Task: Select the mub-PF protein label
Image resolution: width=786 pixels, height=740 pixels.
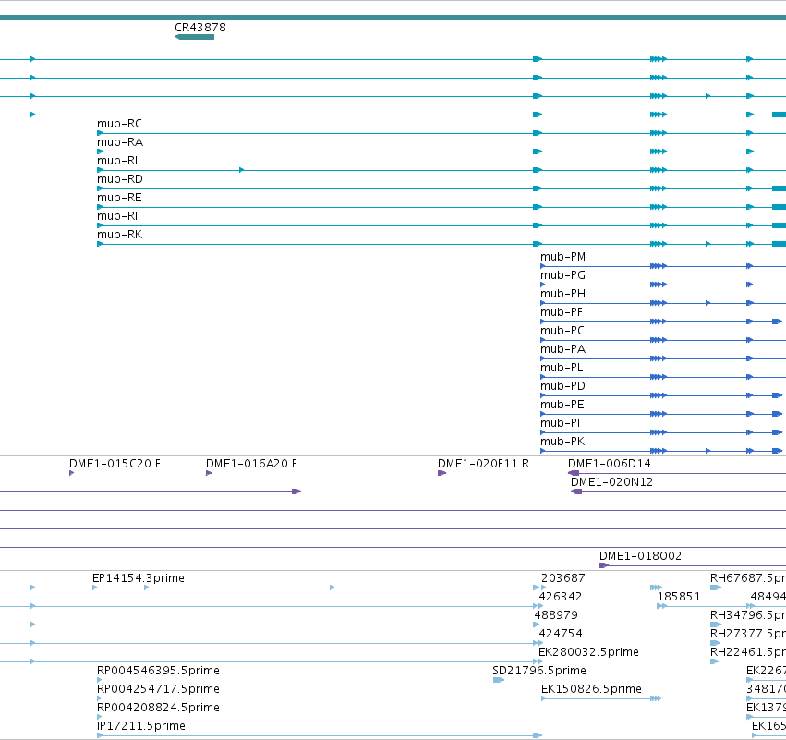Action: [562, 313]
